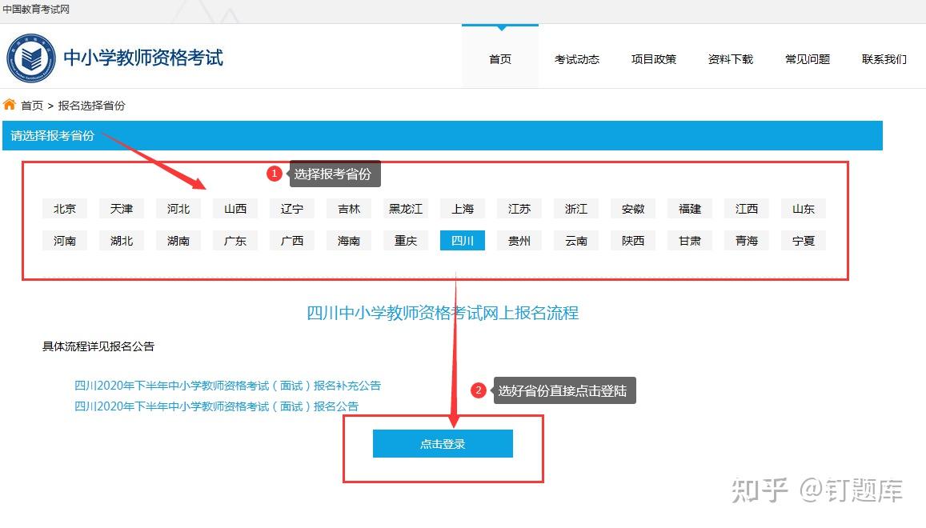
Task: Select 山东 province
Action: click(804, 209)
